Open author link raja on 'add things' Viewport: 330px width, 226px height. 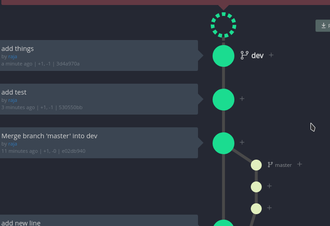coord(13,56)
